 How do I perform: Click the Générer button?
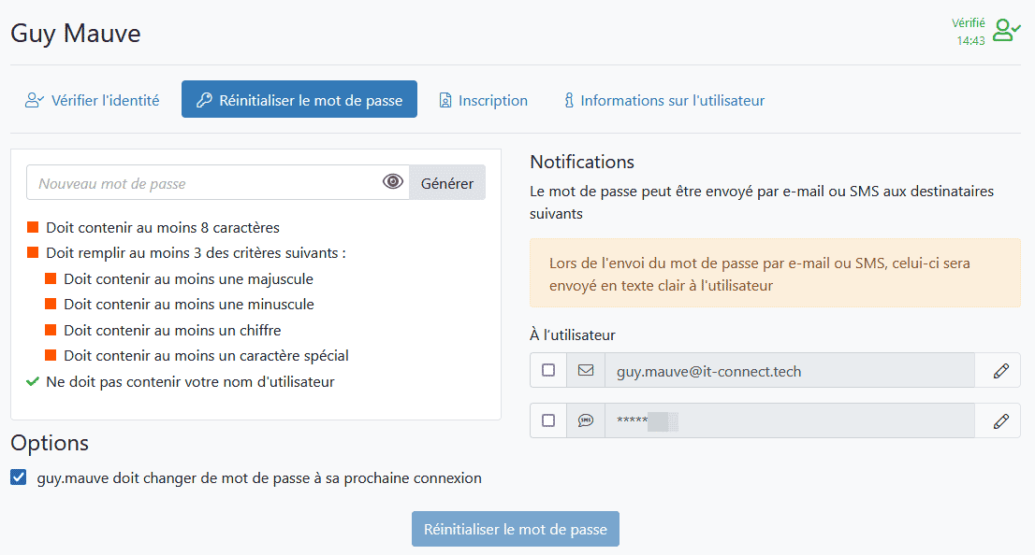(x=446, y=180)
